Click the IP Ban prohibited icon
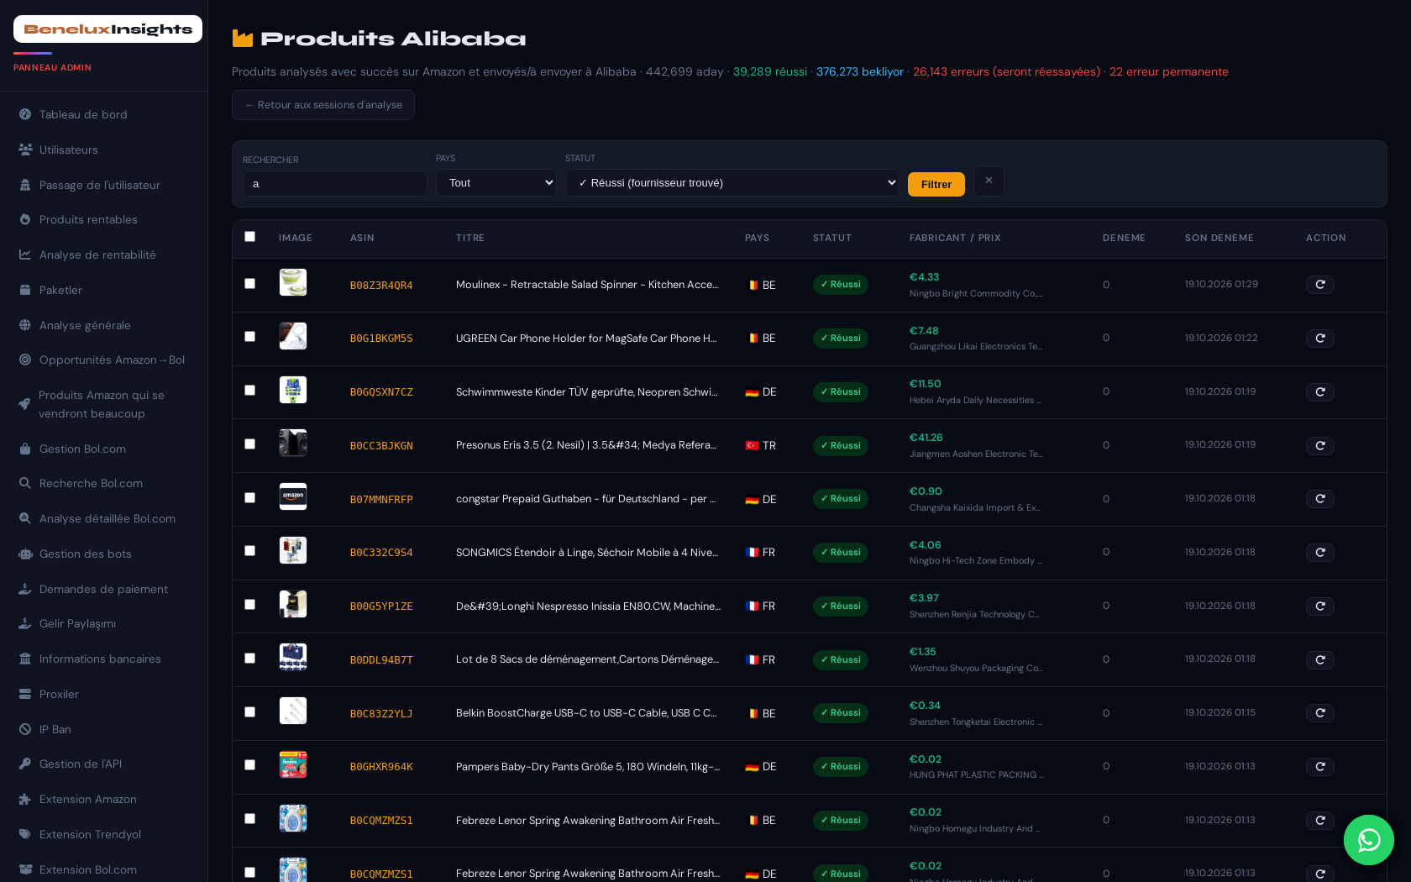The image size is (1411, 882). pos(25,729)
